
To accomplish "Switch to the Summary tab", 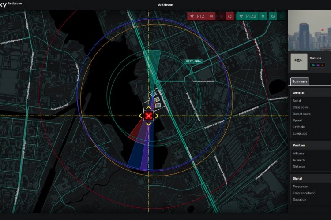I will 300,81.
